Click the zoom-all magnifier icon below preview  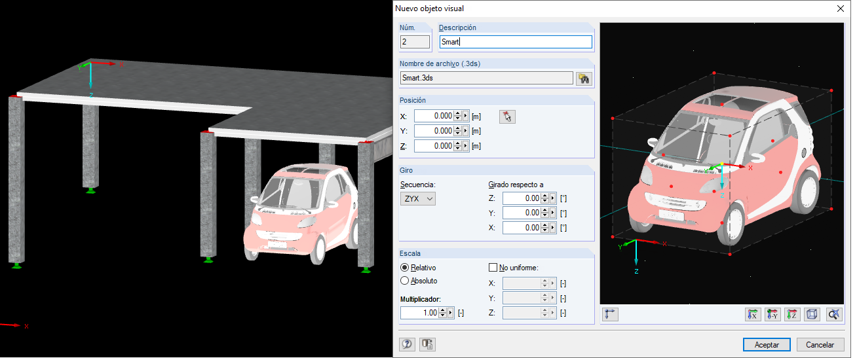834,314
